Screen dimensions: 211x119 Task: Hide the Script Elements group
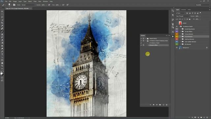(x=177, y=37)
